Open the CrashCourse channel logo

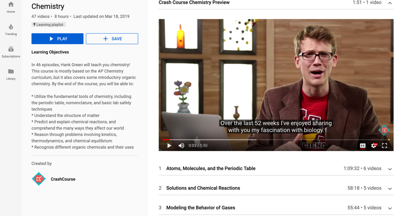[x=39, y=179]
